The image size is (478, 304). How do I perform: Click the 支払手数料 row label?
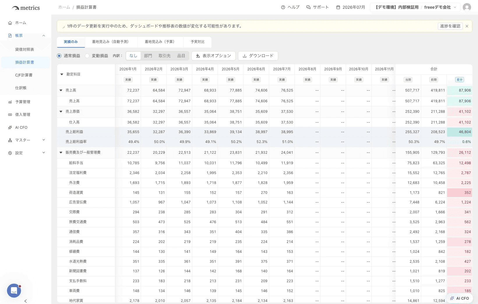[78, 281]
